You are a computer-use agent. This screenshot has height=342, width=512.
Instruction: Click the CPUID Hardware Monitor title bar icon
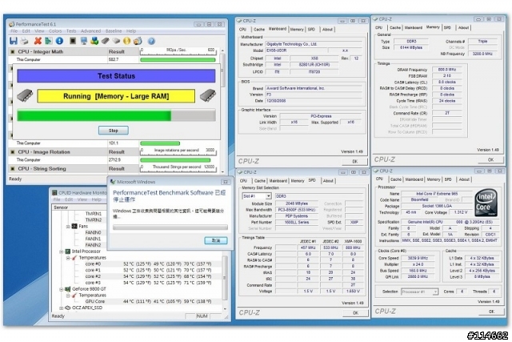(x=54, y=193)
